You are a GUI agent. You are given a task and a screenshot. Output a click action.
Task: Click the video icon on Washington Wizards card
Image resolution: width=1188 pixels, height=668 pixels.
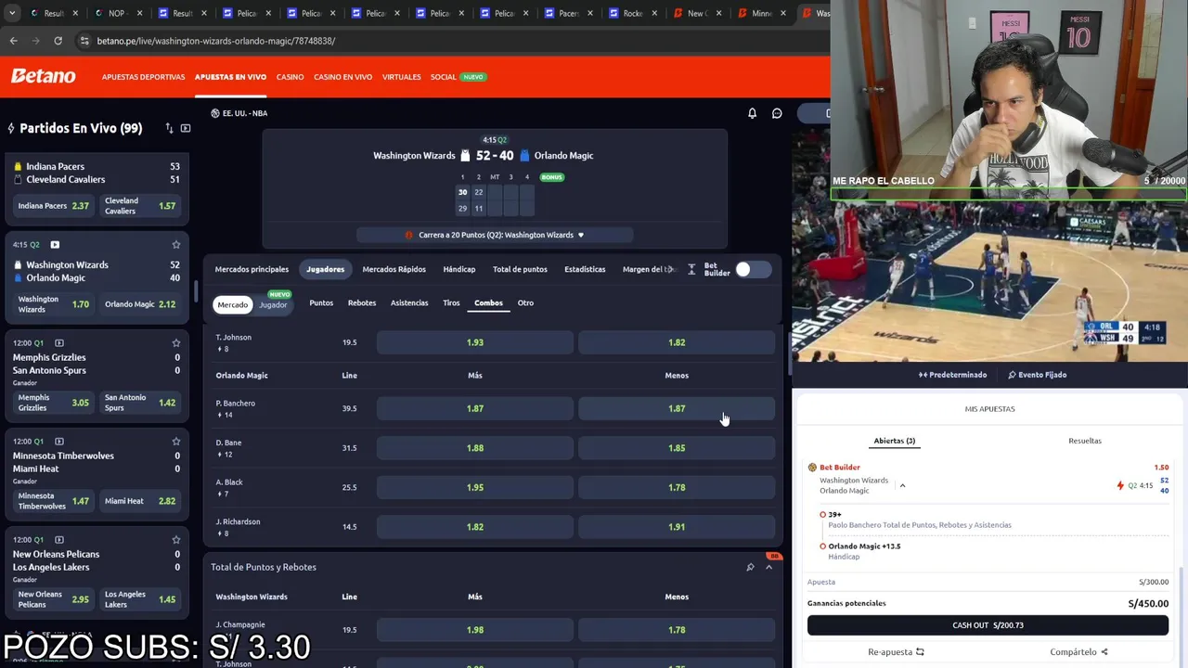(x=55, y=245)
